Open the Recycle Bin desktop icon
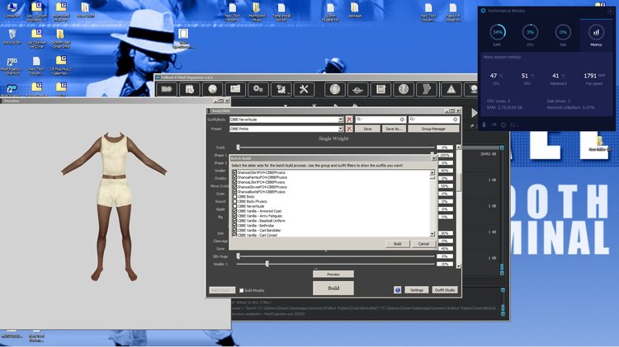Viewport: 619px width, 347px height. 12,36
